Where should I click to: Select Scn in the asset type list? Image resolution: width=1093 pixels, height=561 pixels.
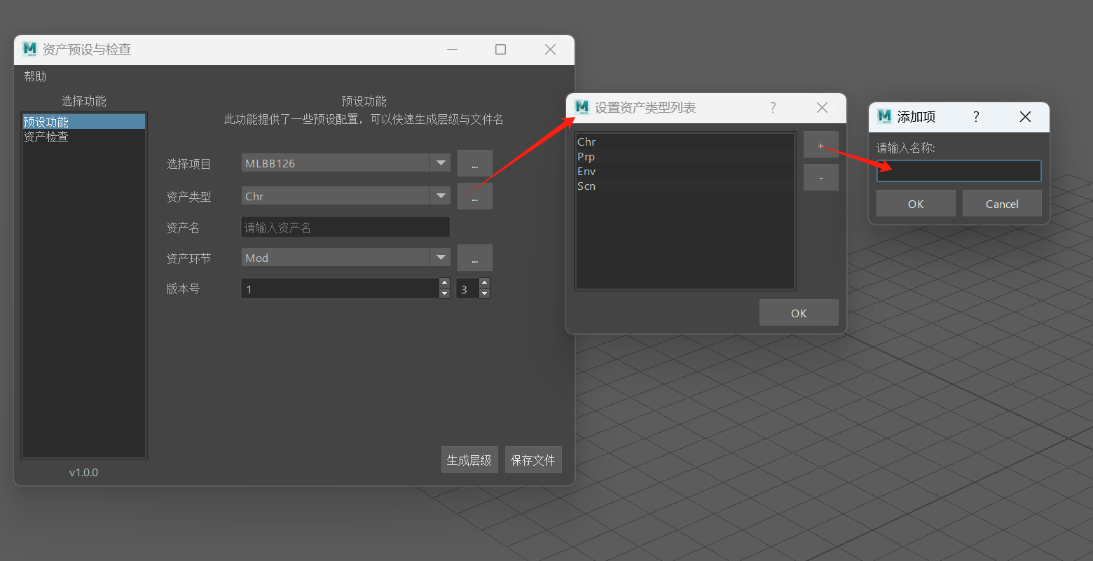[685, 186]
